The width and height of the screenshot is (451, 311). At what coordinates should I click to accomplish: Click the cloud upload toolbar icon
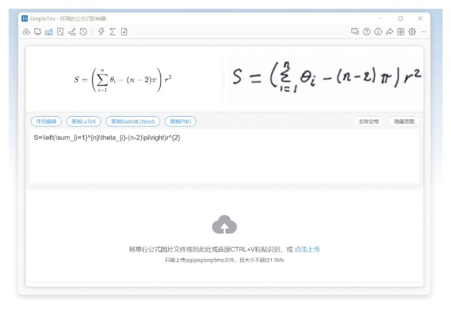tap(26, 32)
